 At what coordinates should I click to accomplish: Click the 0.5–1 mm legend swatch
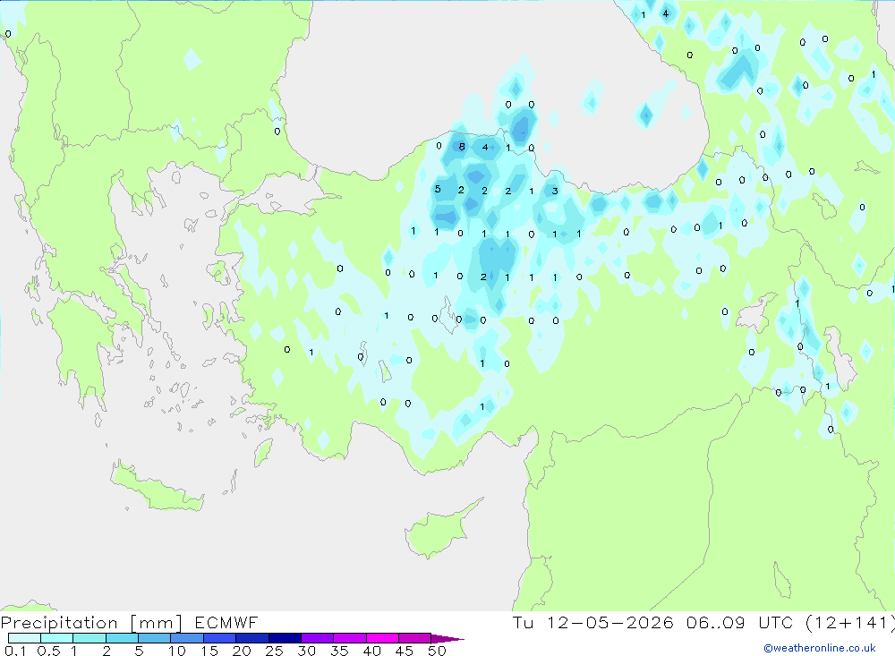[x=56, y=638]
